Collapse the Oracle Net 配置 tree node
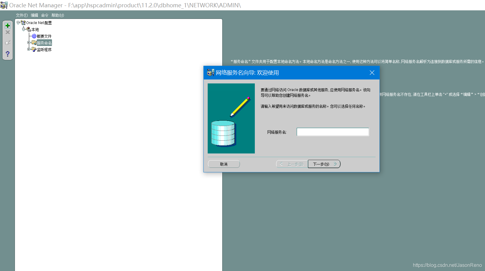The width and height of the screenshot is (485, 271). (18, 23)
